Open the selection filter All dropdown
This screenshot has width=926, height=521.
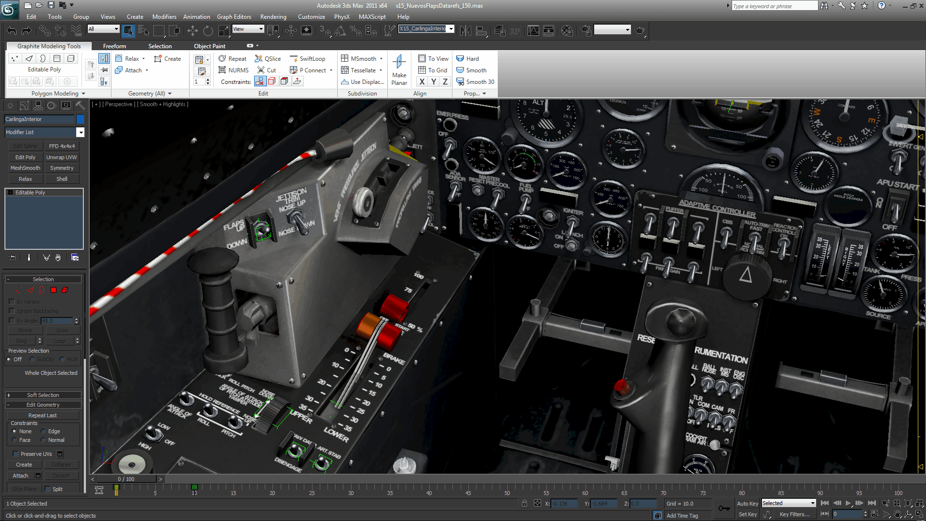(103, 29)
